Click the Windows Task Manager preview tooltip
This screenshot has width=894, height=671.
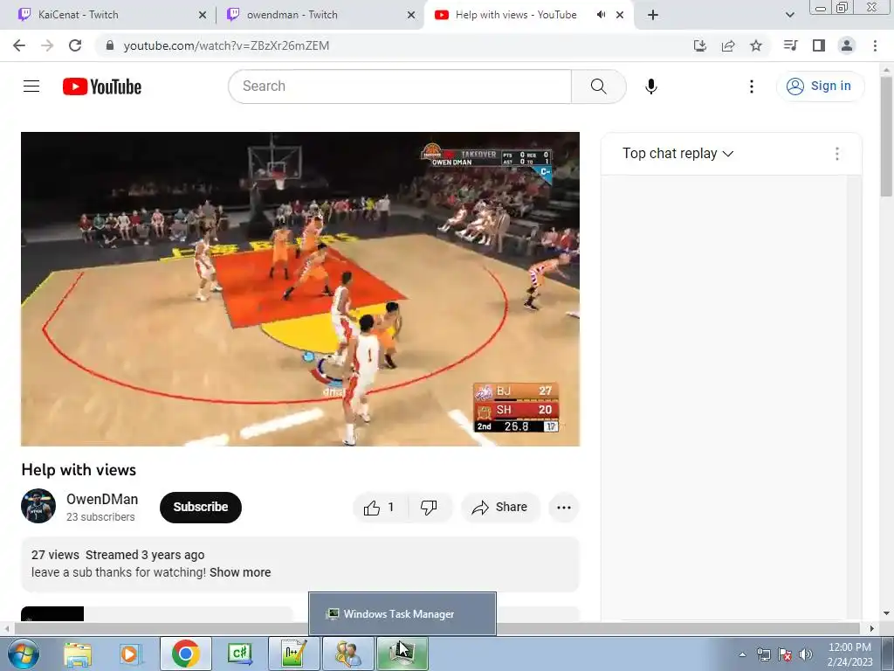[x=402, y=614]
